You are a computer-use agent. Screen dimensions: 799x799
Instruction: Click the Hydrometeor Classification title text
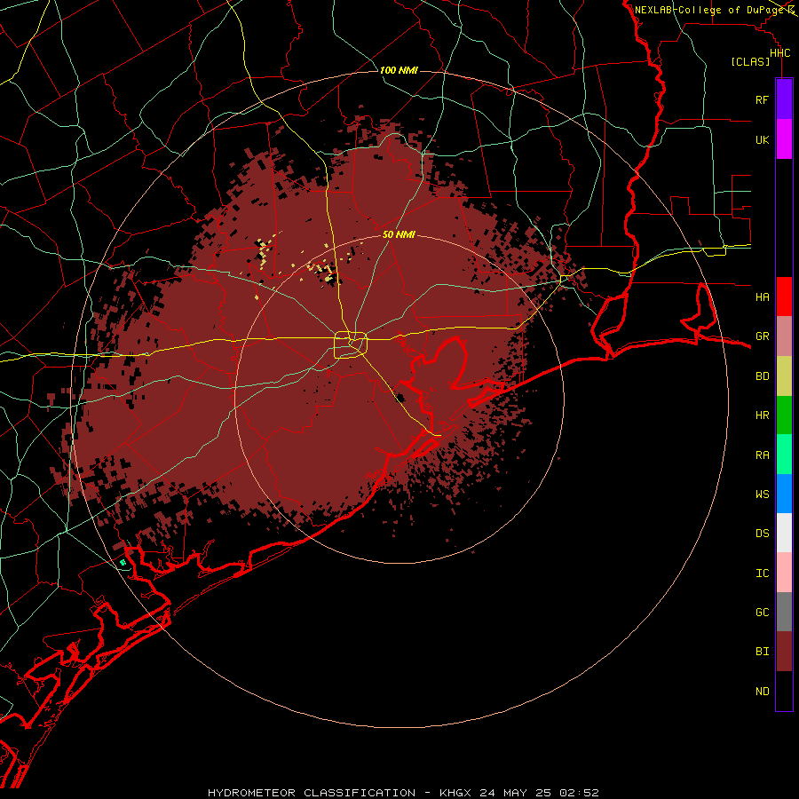pyautogui.click(x=402, y=793)
